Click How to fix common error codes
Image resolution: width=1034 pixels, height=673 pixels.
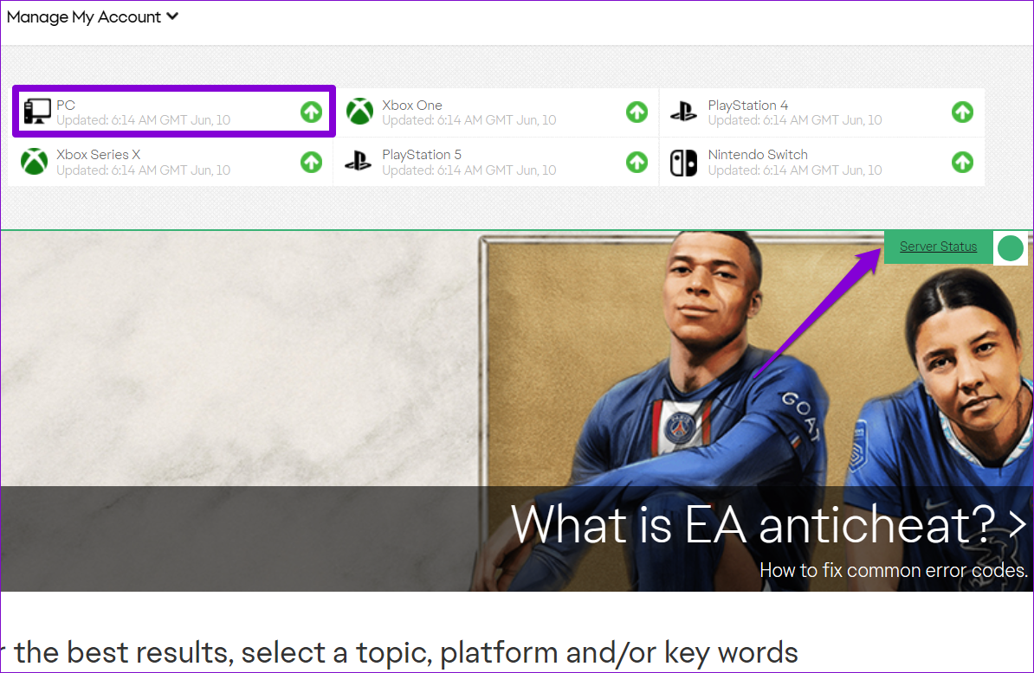coord(893,571)
